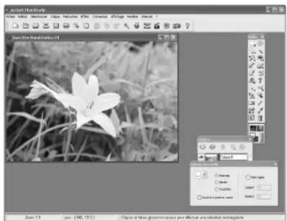This screenshot has width=287, height=221.
Task: Click the dark background color swatch
Action: (256, 139)
